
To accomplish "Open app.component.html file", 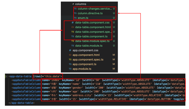I will click(86, 55).
